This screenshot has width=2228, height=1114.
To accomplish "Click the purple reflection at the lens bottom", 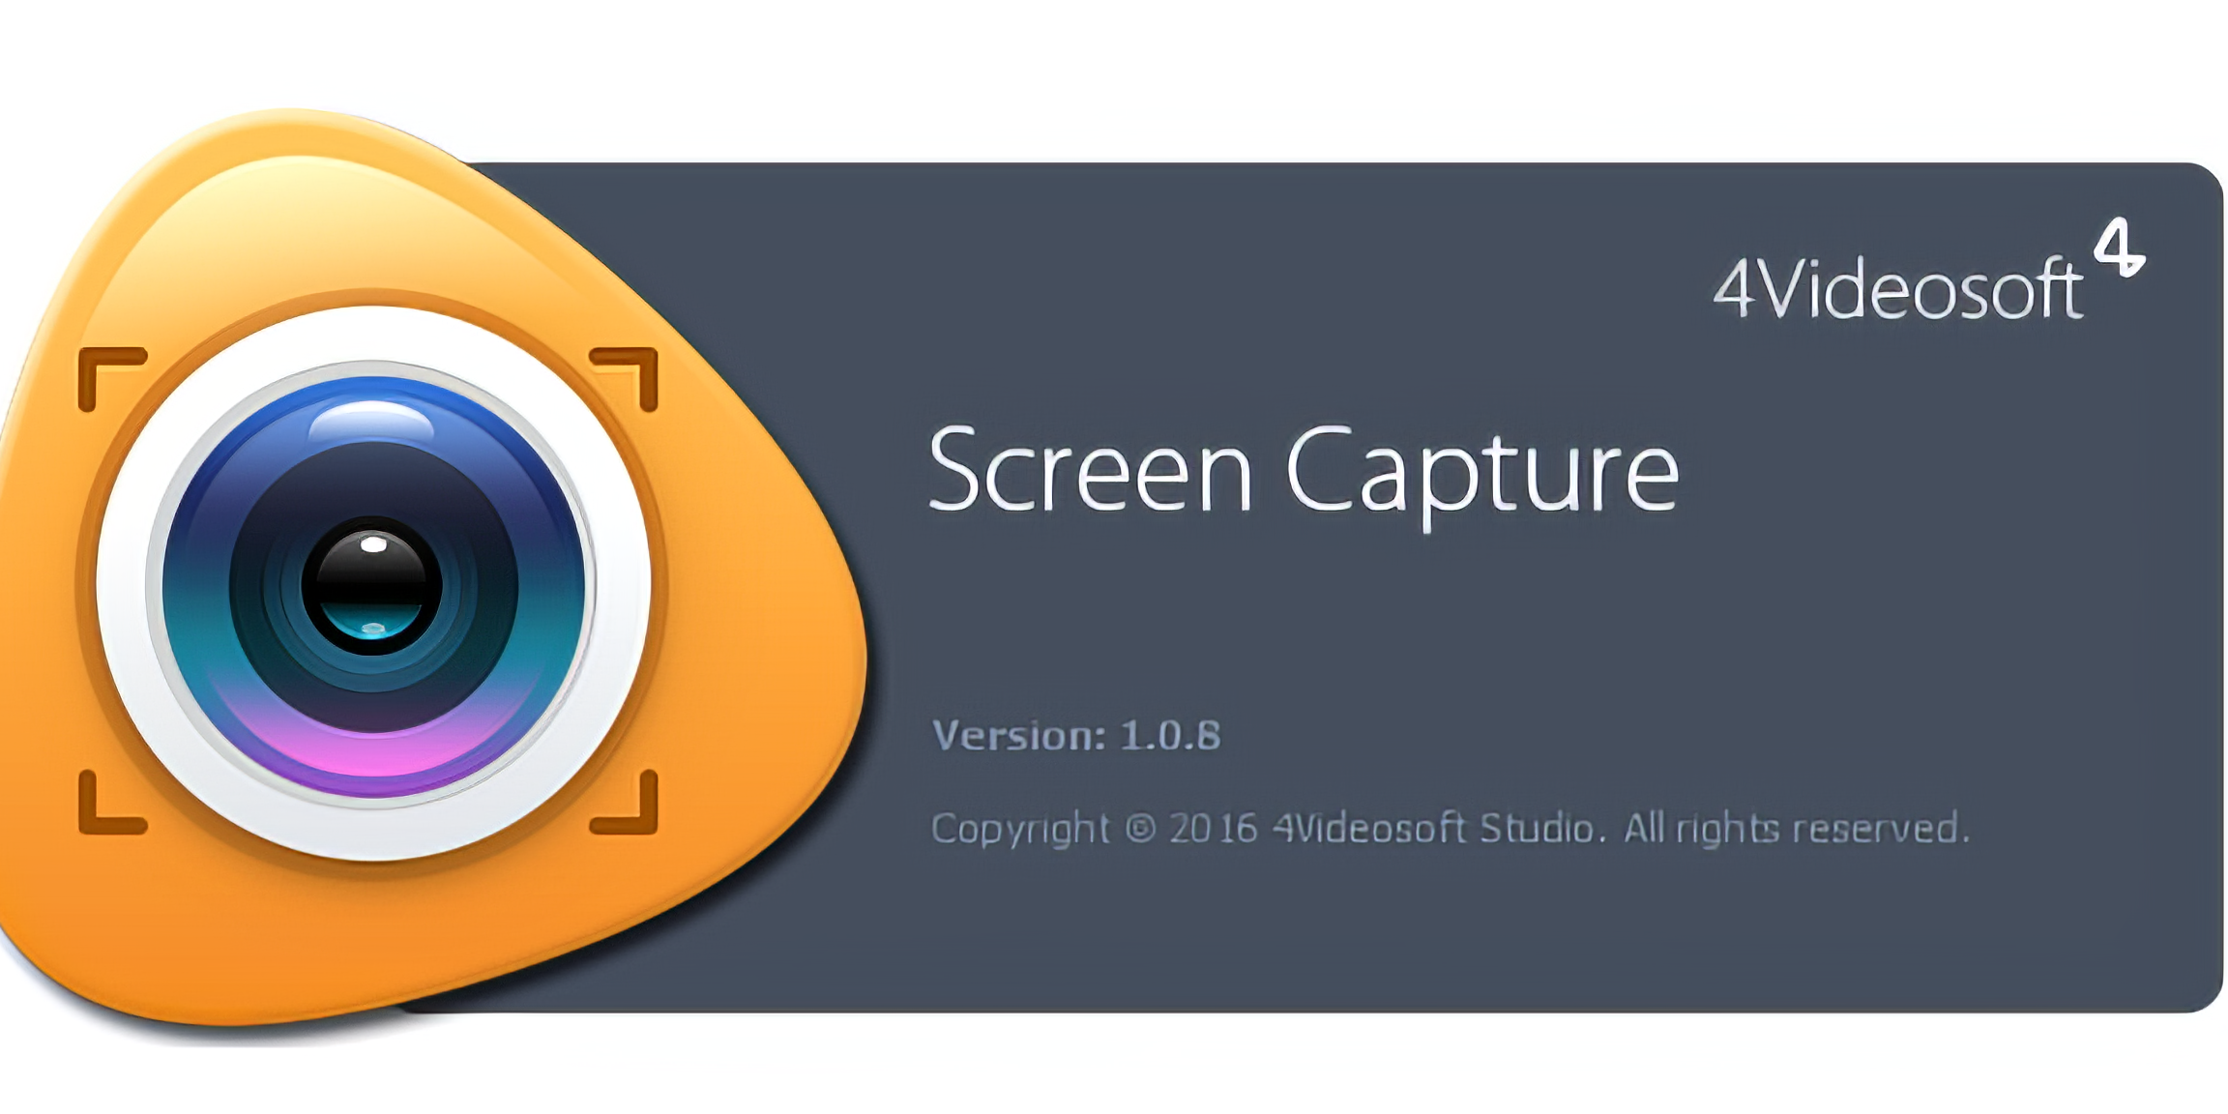I will (x=373, y=754).
